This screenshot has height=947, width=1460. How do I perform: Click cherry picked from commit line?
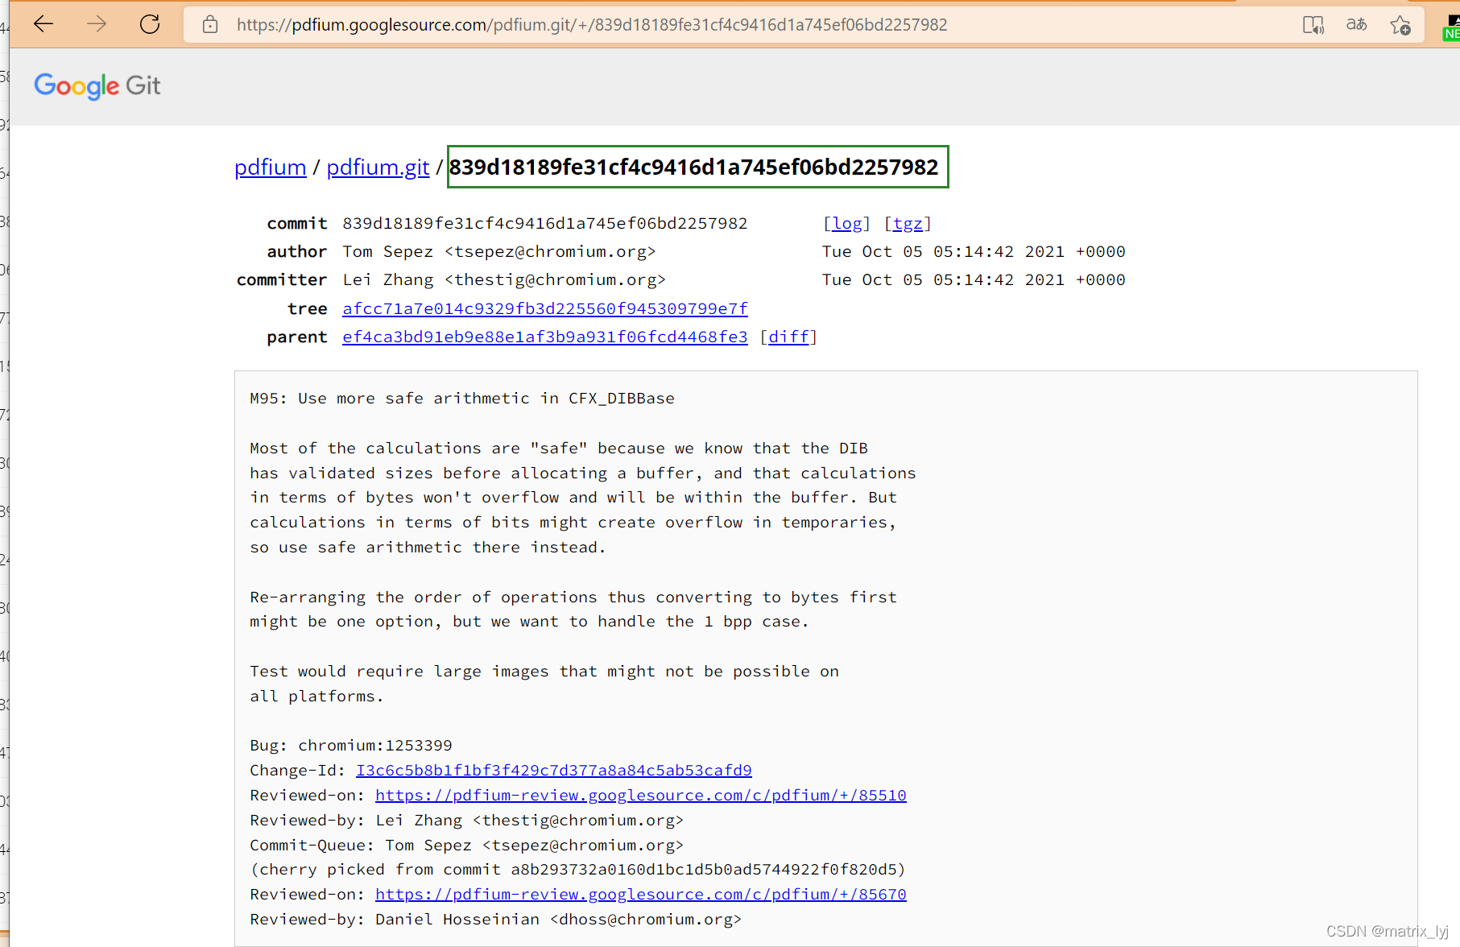(578, 869)
